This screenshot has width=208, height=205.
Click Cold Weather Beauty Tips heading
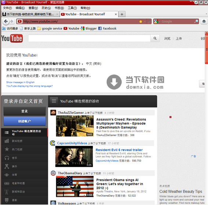(181, 191)
